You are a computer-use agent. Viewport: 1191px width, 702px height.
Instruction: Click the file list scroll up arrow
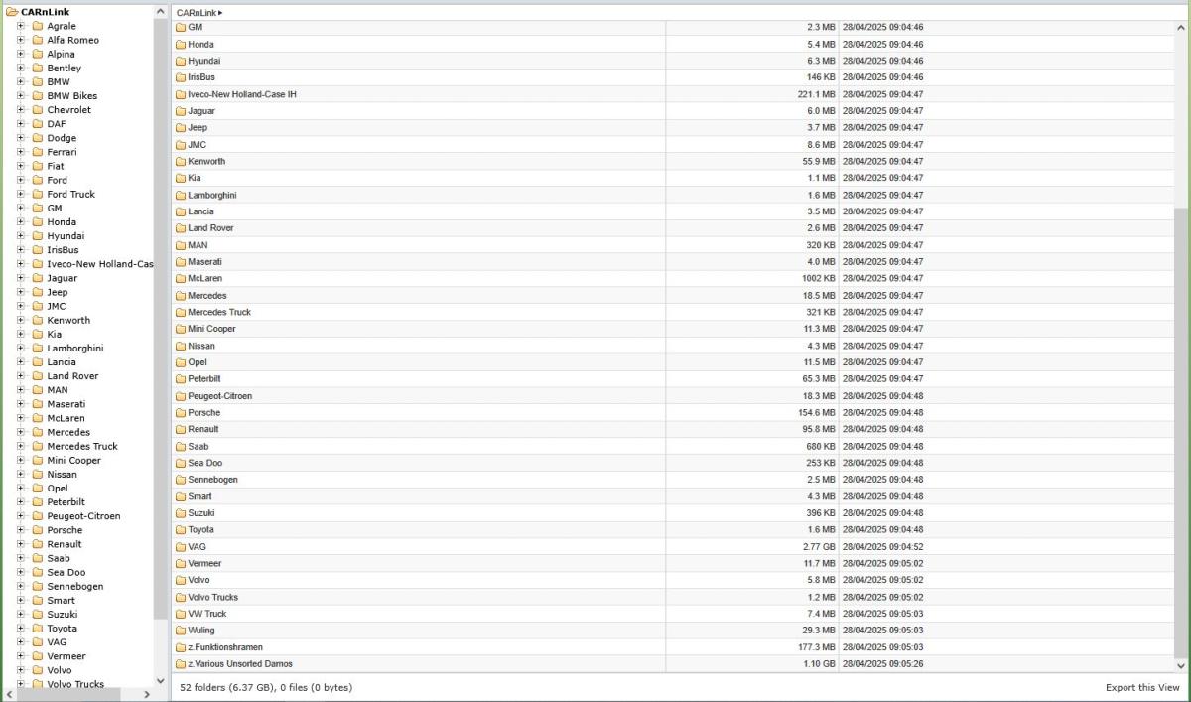[x=1181, y=28]
